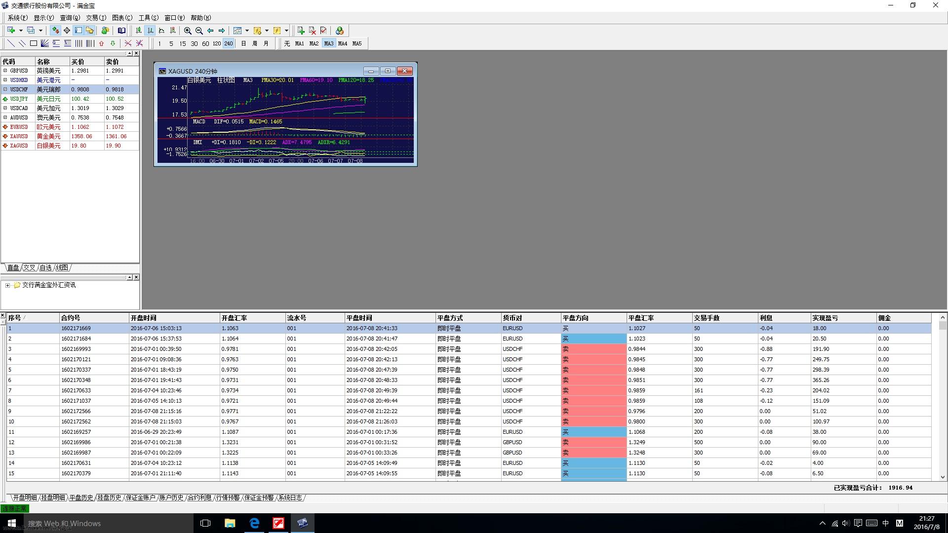948x533 pixels.
Task: Click the delete order icon with red X
Action: [312, 31]
